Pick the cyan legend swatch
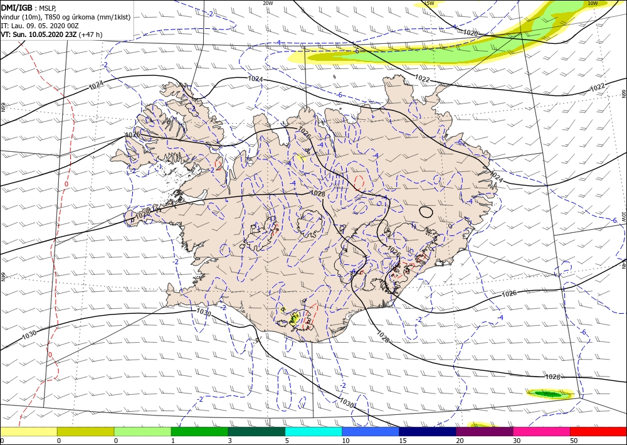The width and height of the screenshot is (627, 445). point(313,431)
